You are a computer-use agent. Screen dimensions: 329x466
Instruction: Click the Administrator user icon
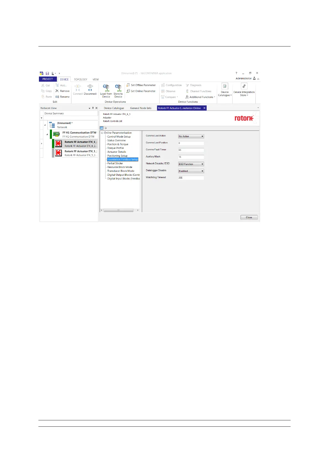254,79
